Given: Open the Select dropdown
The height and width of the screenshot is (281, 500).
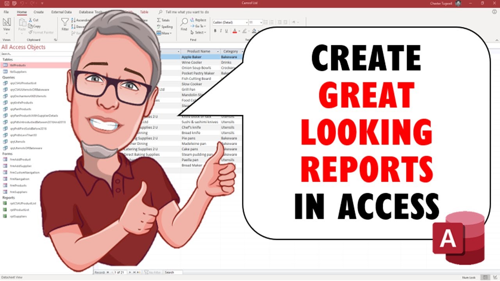Looking at the screenshot, I should 198,32.
